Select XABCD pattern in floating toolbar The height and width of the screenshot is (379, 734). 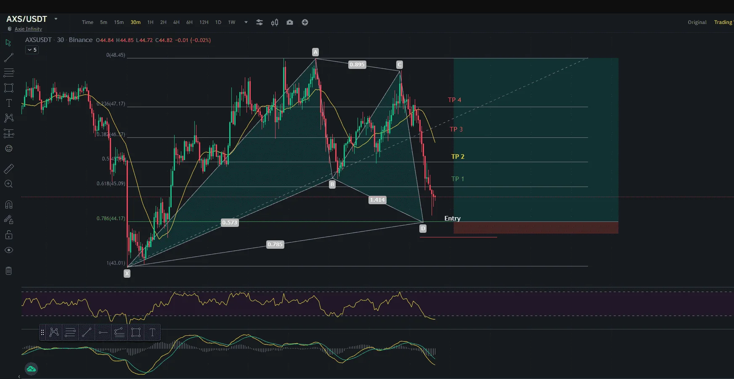coord(54,332)
